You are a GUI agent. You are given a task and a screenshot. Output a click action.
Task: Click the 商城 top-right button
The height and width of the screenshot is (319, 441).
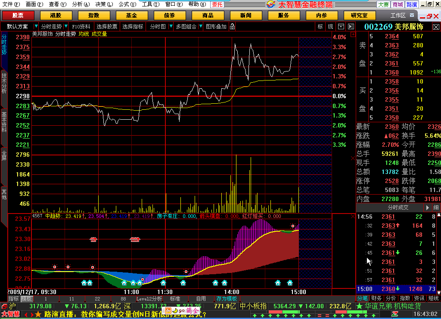[x=398, y=4]
